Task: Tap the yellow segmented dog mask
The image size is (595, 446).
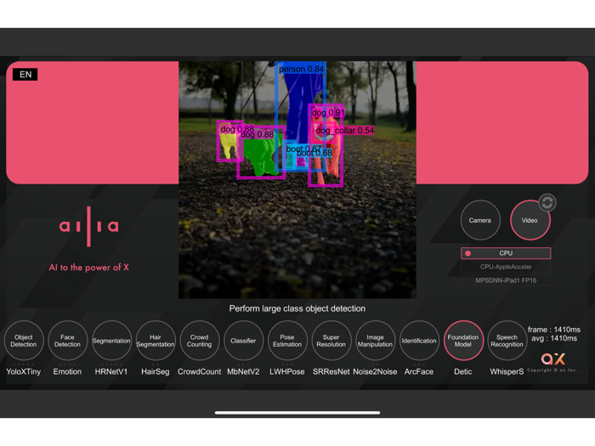Action: tap(229, 145)
